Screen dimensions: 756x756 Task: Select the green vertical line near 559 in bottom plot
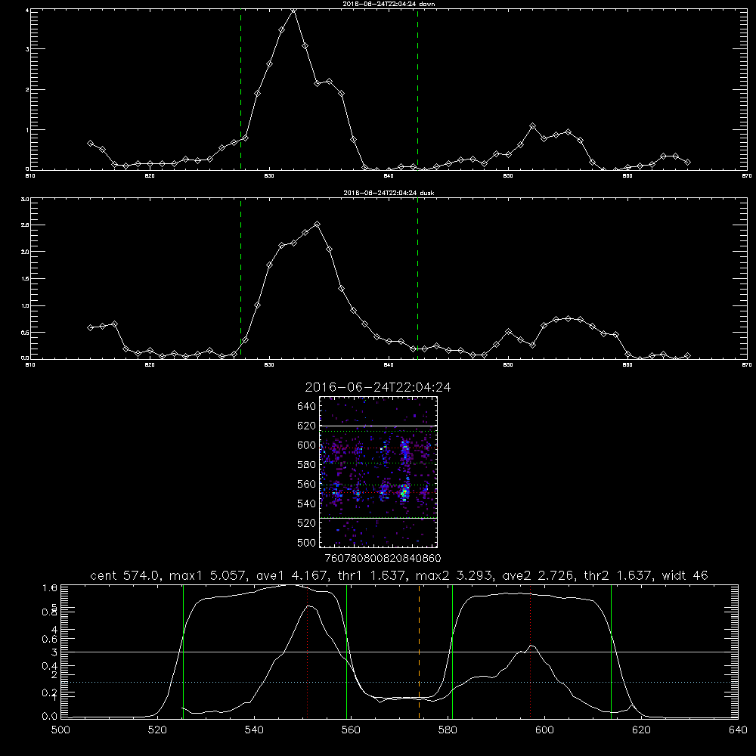347,652
